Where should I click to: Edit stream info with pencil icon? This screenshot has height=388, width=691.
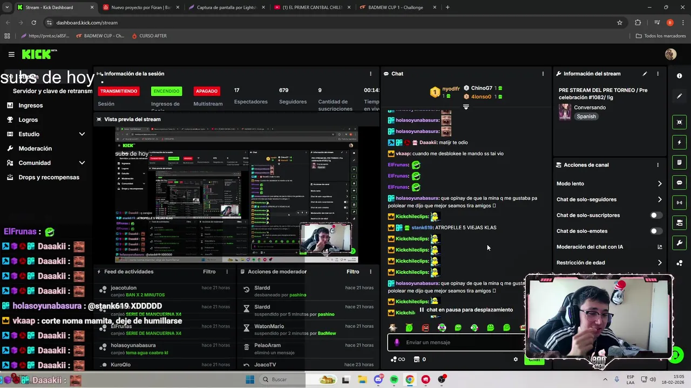[x=645, y=74]
